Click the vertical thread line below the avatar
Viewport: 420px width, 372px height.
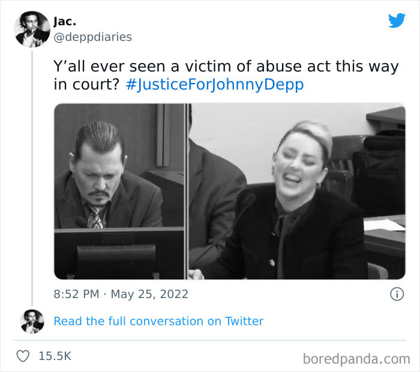(32, 178)
